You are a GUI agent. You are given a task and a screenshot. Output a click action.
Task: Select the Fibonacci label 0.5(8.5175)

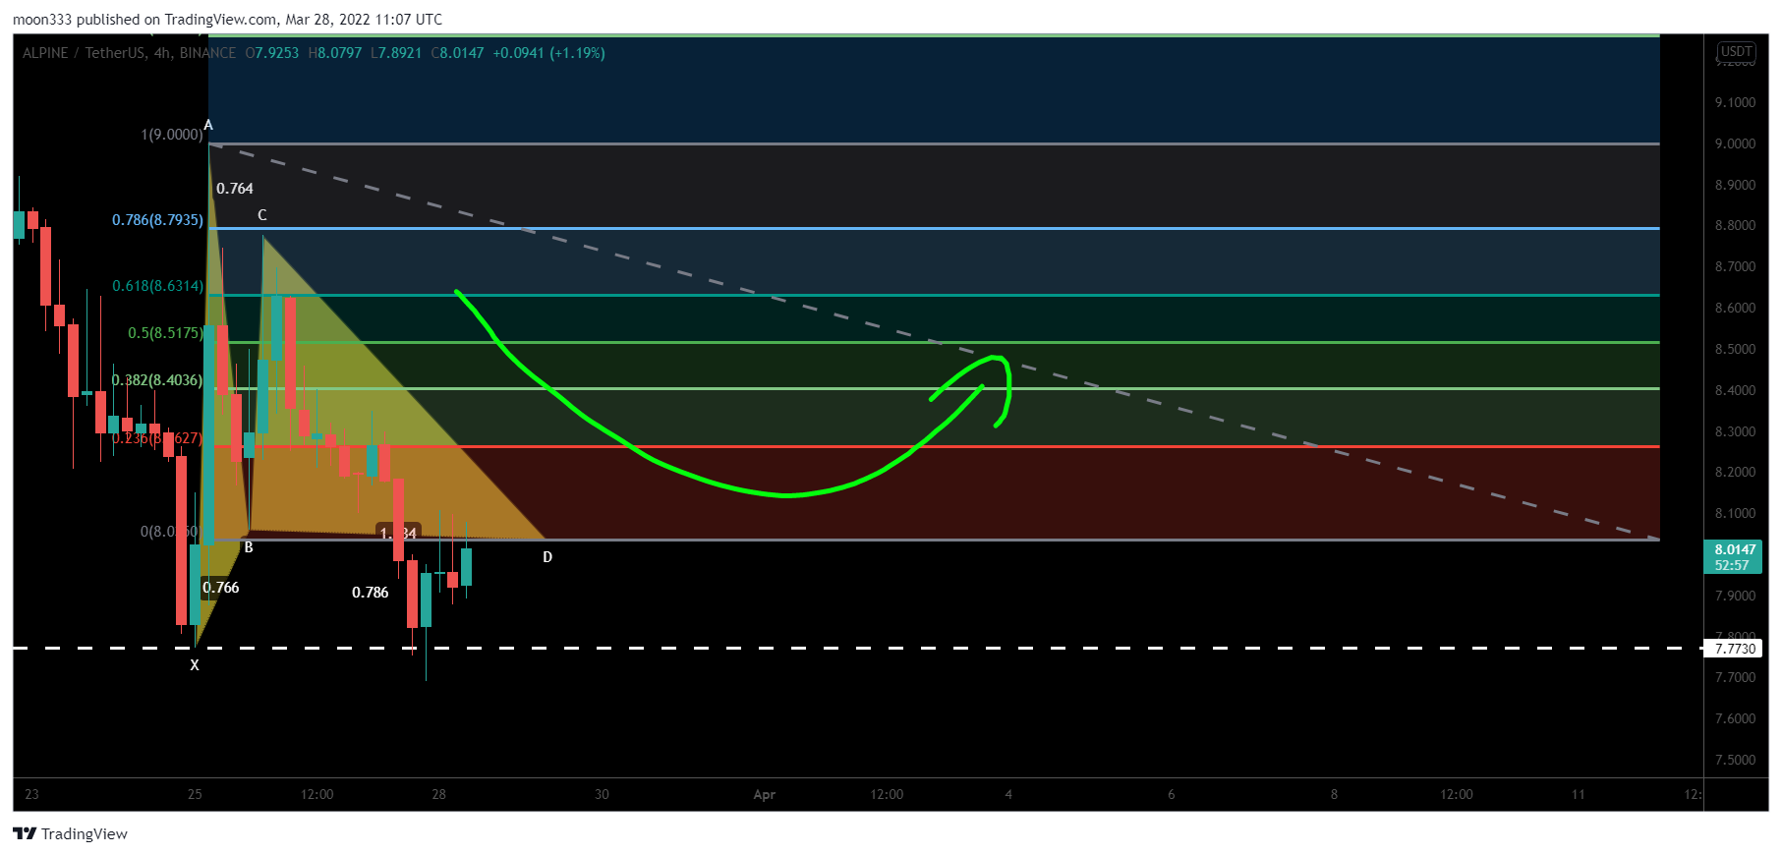[165, 333]
